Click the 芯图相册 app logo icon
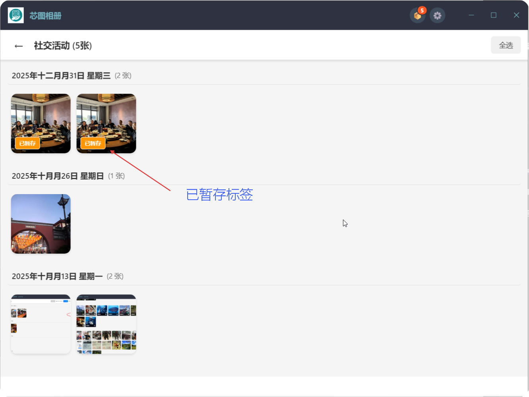Viewport: 529px width, 397px height. pos(16,15)
